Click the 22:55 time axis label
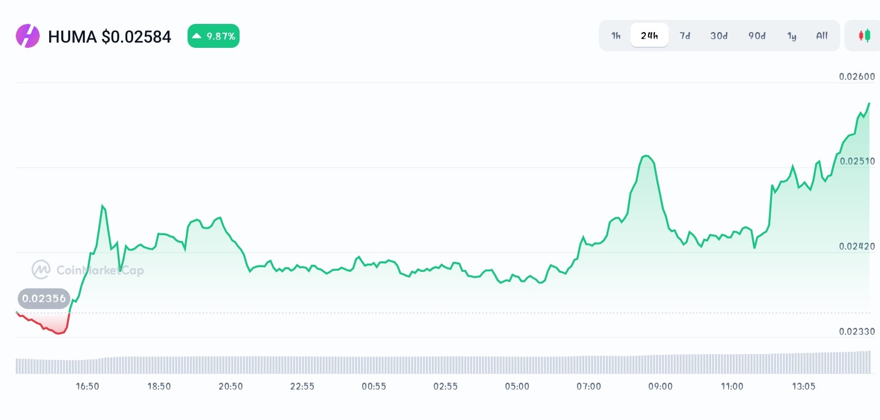880x420 pixels. (302, 386)
